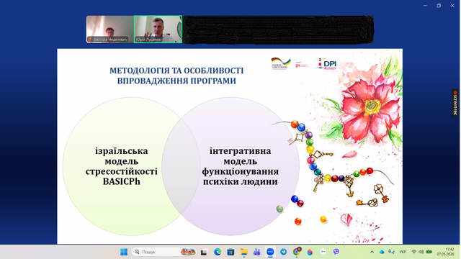Check the battery status tray icon
This screenshot has width=461, height=259.
tap(429, 252)
